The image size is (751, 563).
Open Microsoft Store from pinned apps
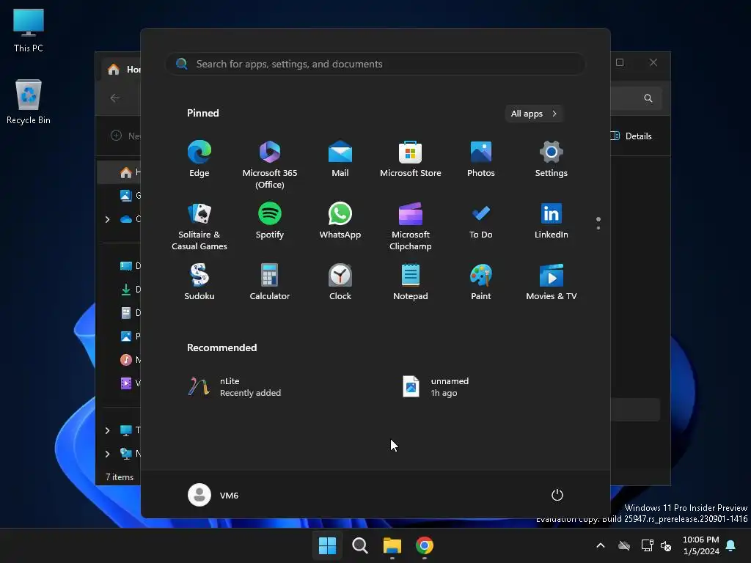(x=411, y=159)
